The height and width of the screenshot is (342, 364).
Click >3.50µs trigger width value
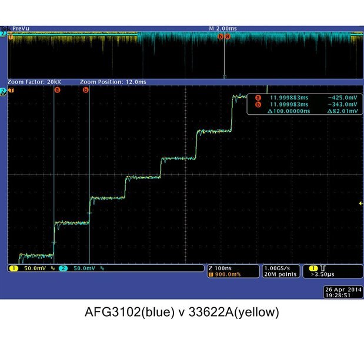click(323, 274)
